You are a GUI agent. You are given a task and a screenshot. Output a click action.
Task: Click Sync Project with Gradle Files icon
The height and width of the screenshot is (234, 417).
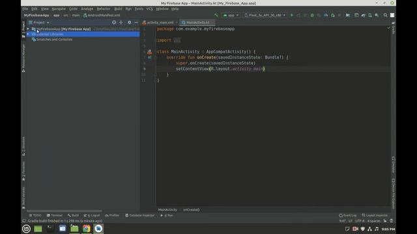[x=364, y=15]
